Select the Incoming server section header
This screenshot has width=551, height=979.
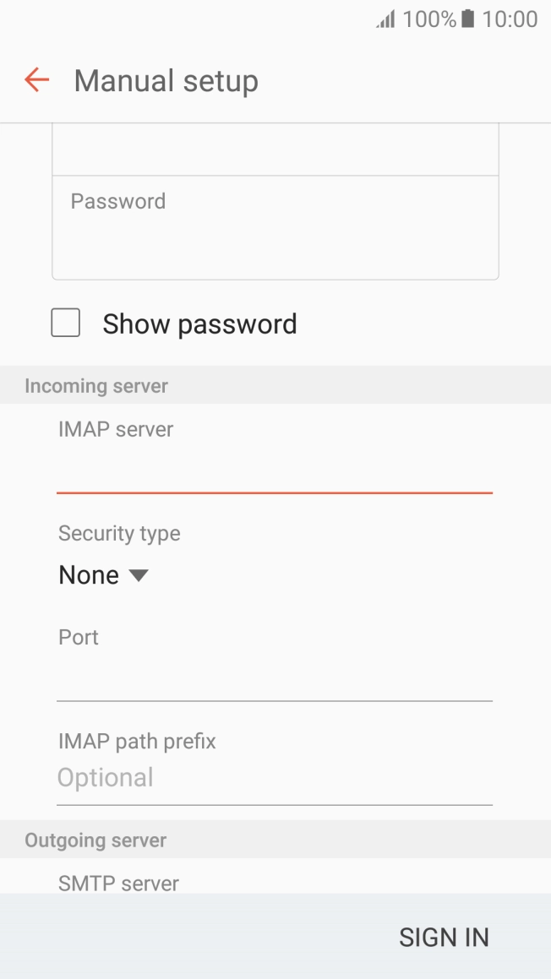coord(95,385)
